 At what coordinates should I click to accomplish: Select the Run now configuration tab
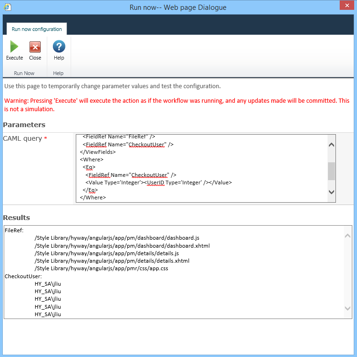(x=36, y=29)
